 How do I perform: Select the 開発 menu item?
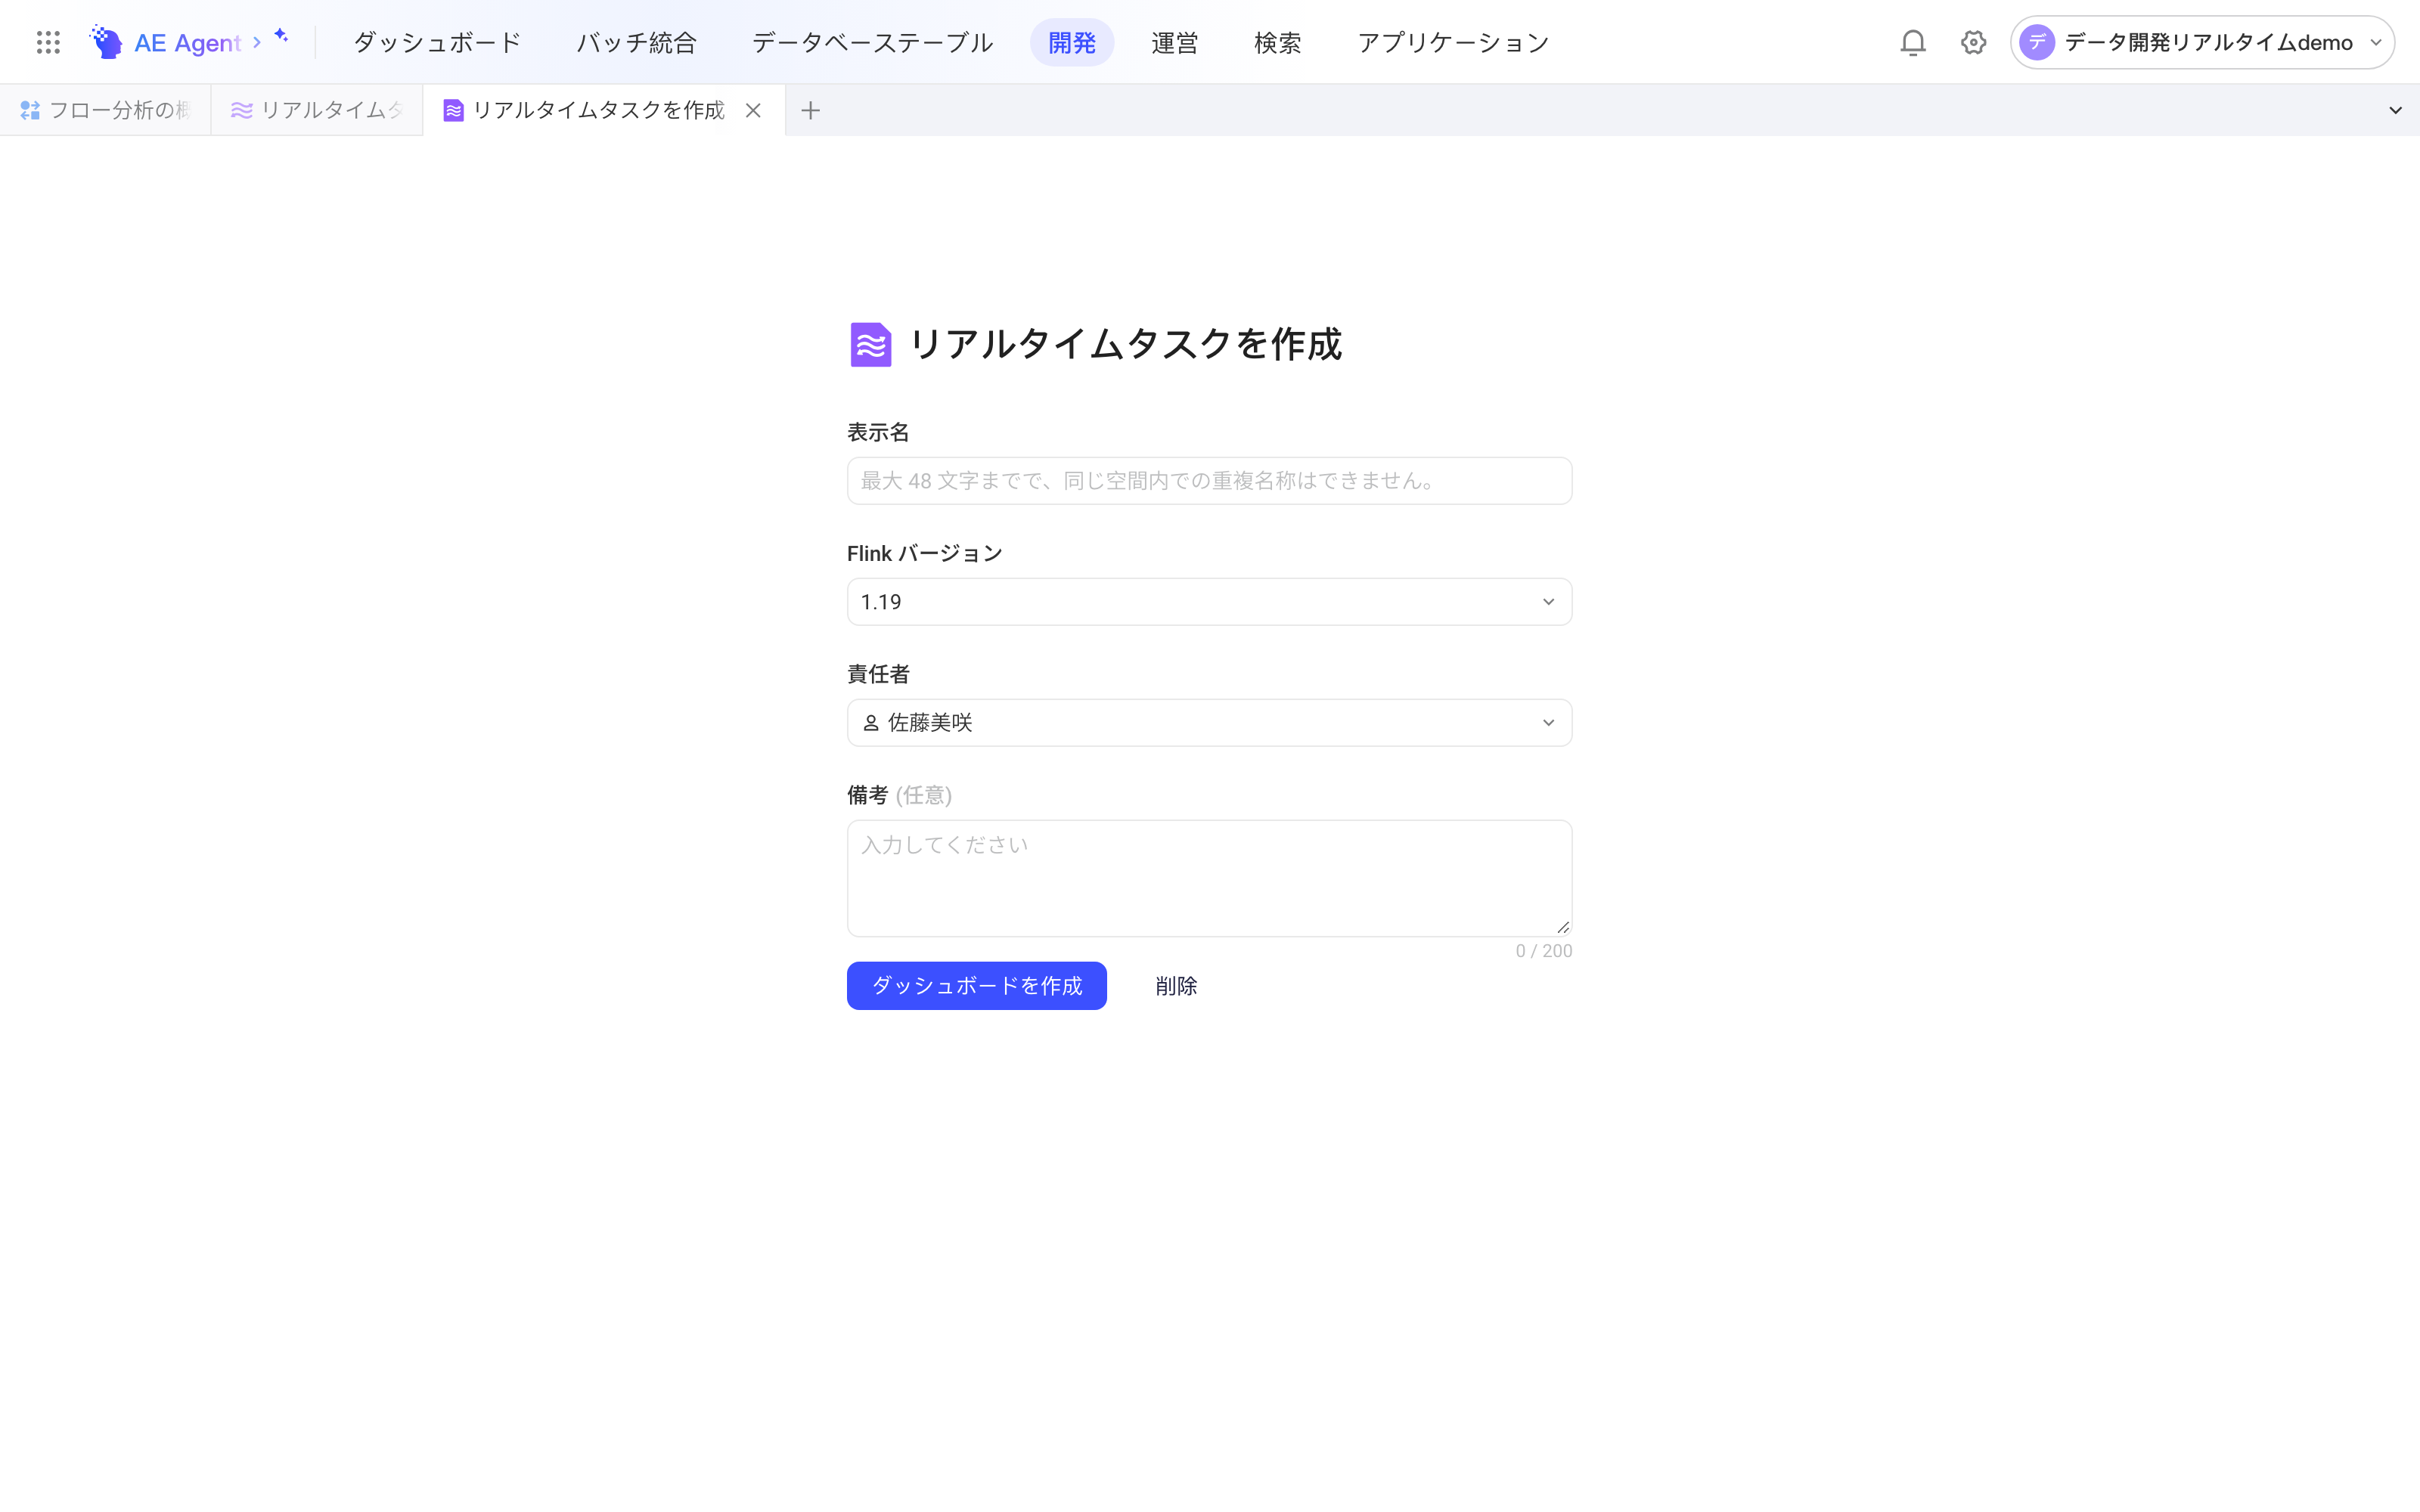coord(1072,42)
